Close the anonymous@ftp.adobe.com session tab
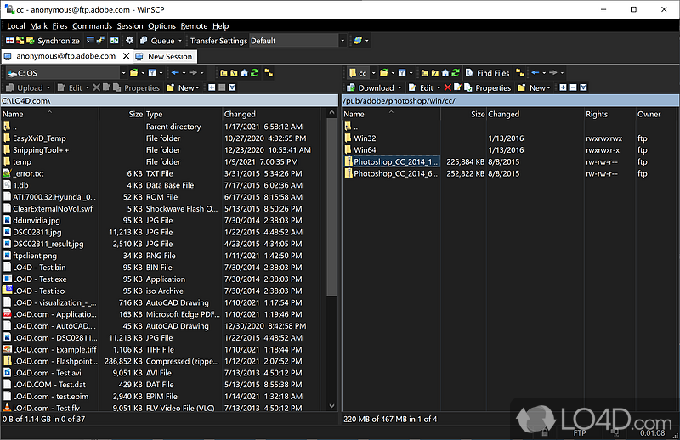 [x=126, y=56]
